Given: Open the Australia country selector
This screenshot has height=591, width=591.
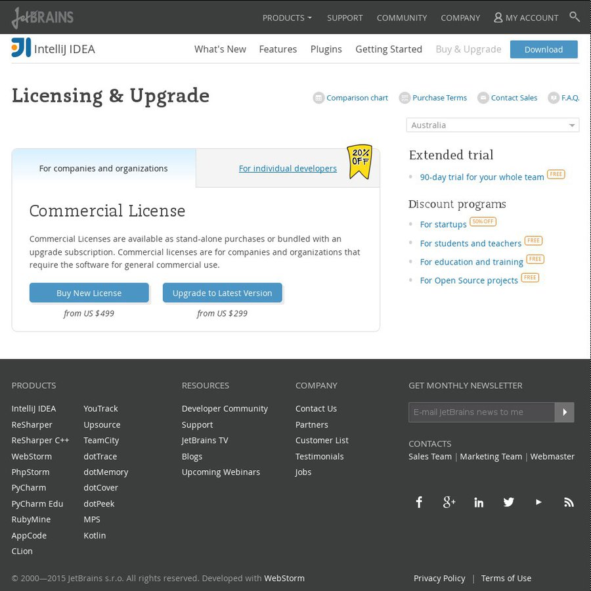Looking at the screenshot, I should 492,125.
